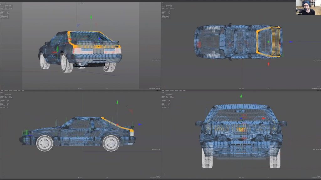The image size is (321, 180).
Task: Click the Perspective viewport label
Action: click(3, 3)
